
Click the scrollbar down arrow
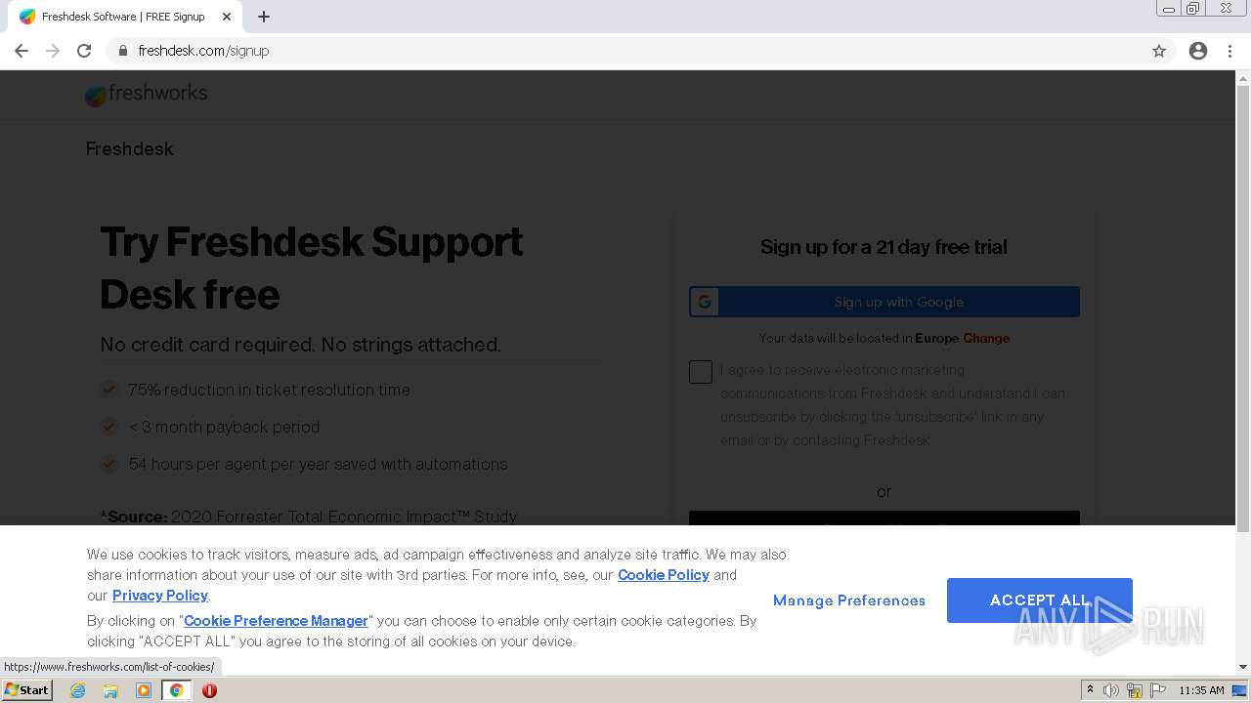1243,667
